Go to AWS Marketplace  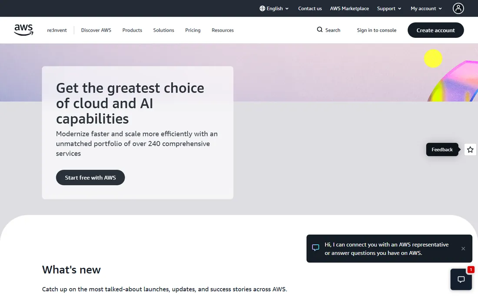click(349, 9)
